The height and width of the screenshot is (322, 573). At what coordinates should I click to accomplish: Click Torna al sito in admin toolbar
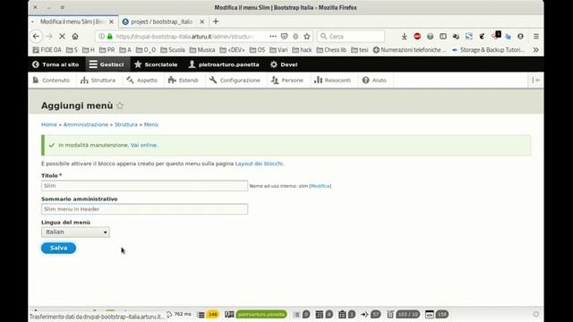[56, 64]
